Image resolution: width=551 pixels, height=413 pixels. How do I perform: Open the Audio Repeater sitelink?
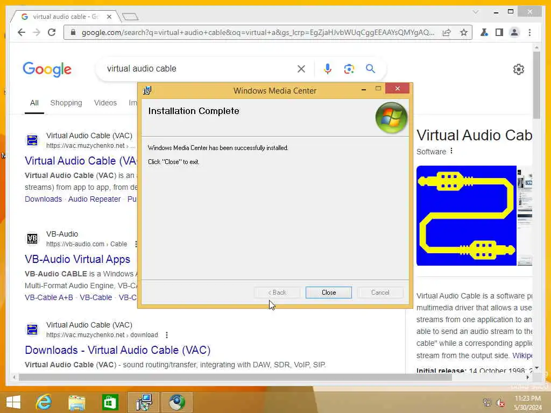point(94,199)
